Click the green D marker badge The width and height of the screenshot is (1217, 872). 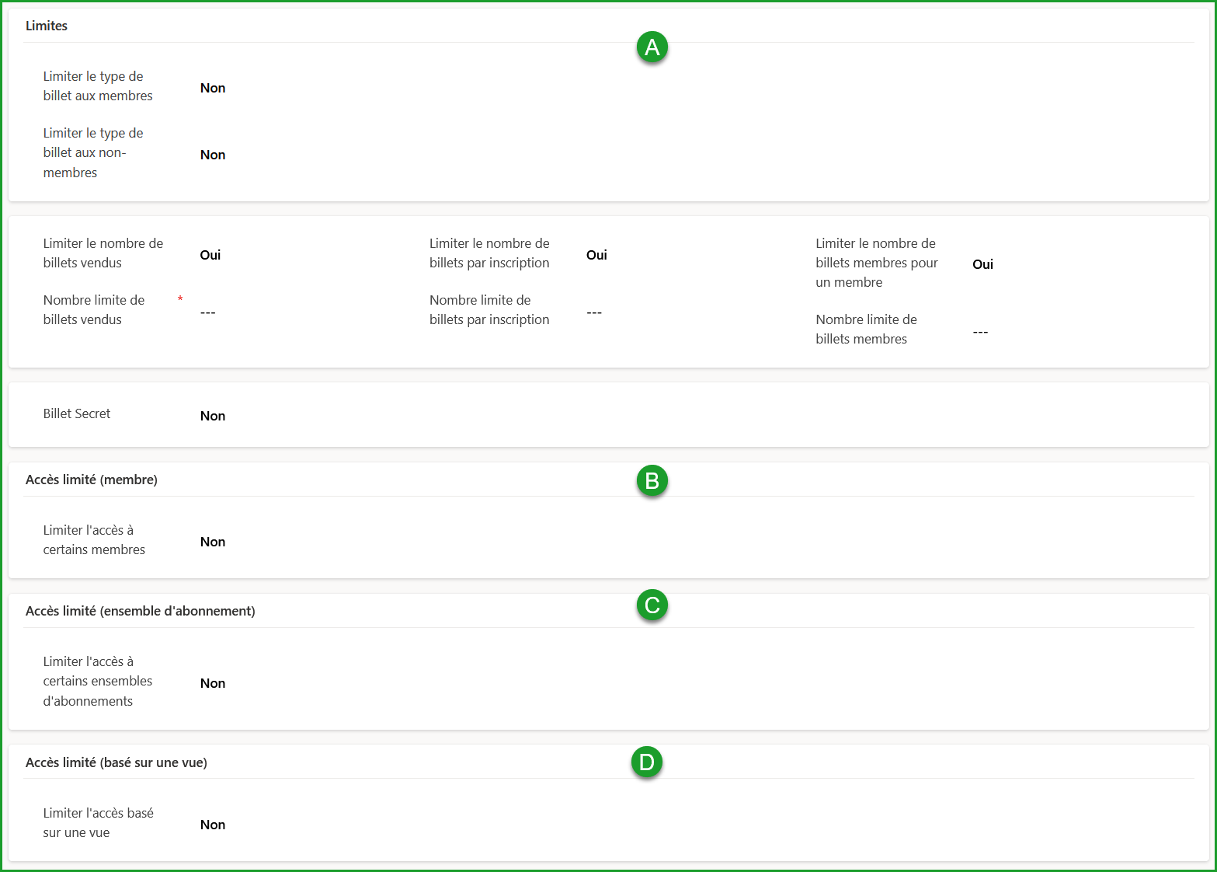[646, 762]
